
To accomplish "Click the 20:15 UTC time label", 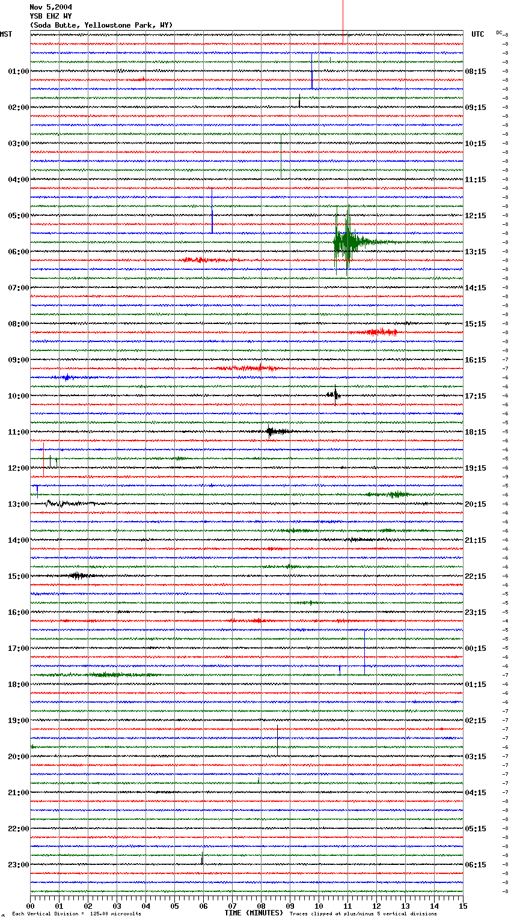I will coord(476,504).
